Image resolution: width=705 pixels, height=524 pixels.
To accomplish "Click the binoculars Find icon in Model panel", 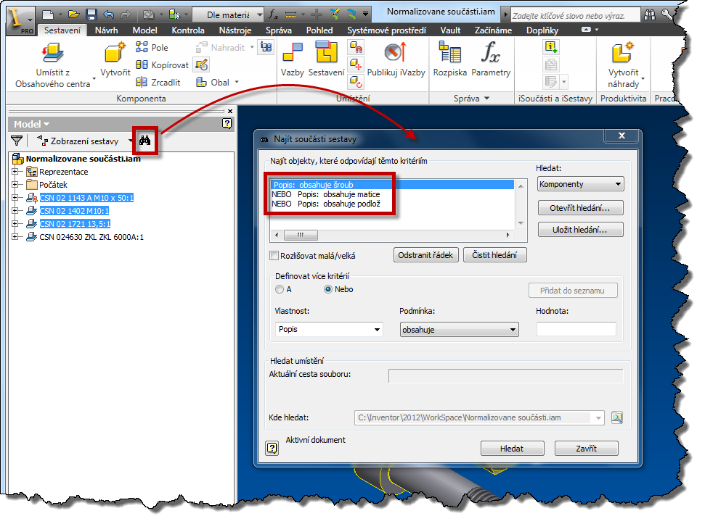I will (x=145, y=141).
